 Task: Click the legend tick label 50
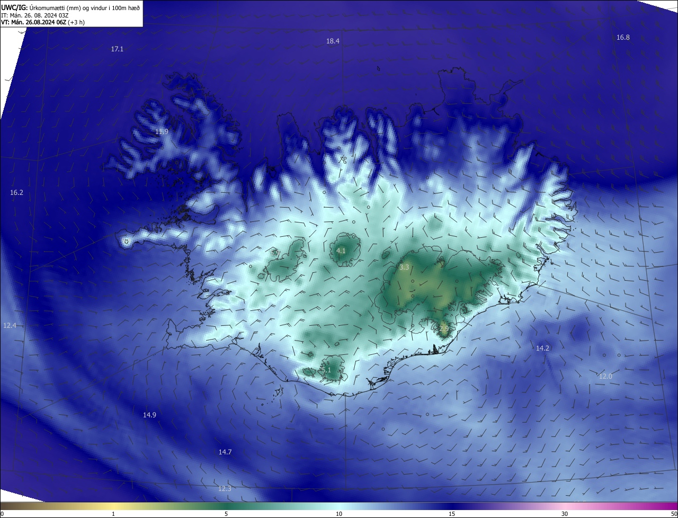pos(674,514)
